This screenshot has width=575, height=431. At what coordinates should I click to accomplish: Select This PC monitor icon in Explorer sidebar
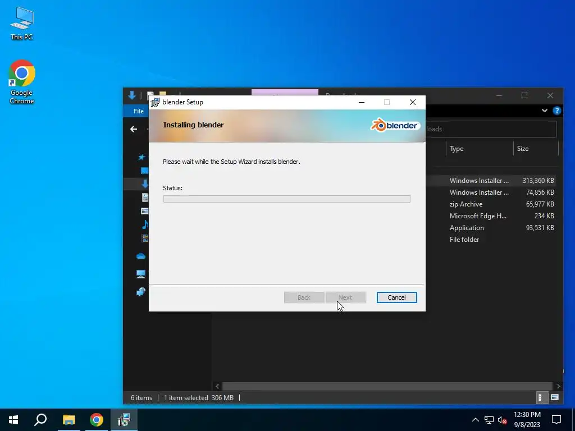click(141, 274)
